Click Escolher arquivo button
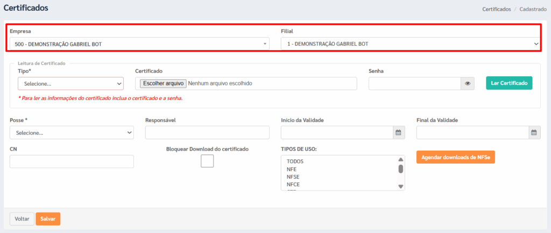 tap(164, 83)
